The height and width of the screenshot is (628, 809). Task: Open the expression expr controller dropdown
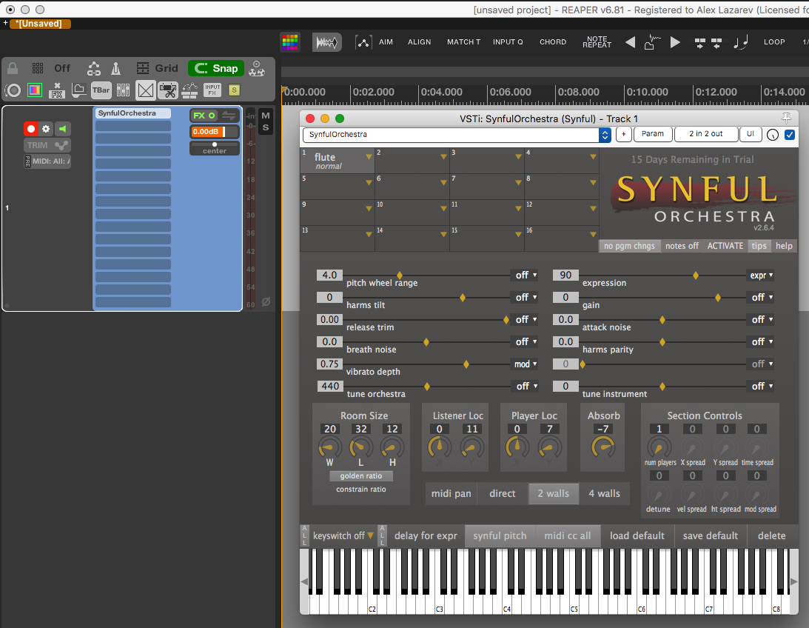click(762, 275)
